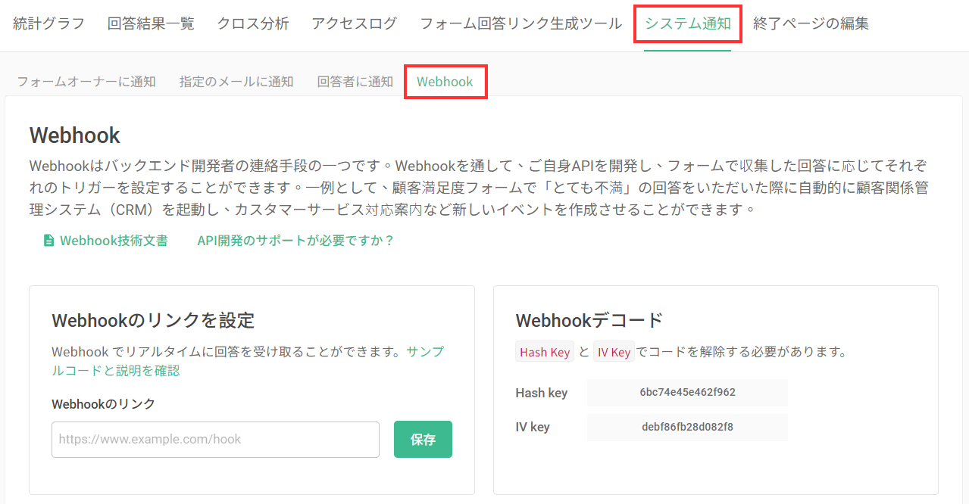Open API開発のサポートが必要ですか？ link
The width and height of the screenshot is (969, 504).
coord(295,241)
